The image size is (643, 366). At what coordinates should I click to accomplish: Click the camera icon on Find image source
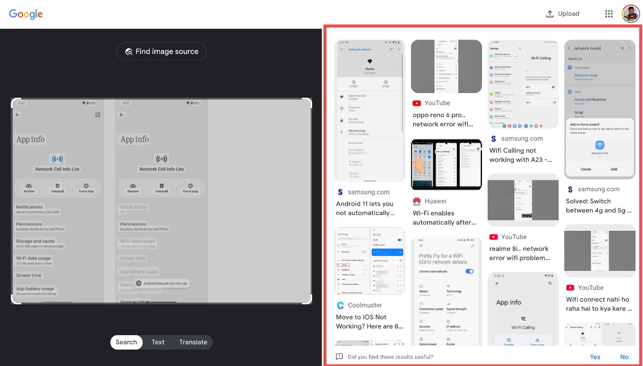coord(128,51)
